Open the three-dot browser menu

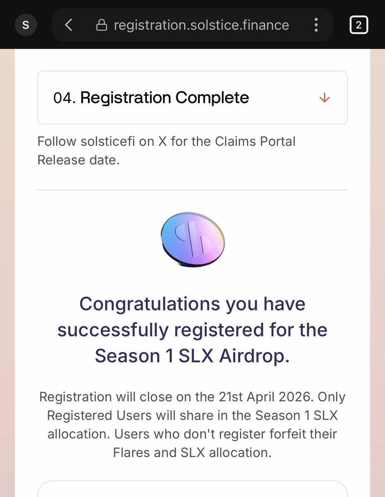(x=316, y=25)
